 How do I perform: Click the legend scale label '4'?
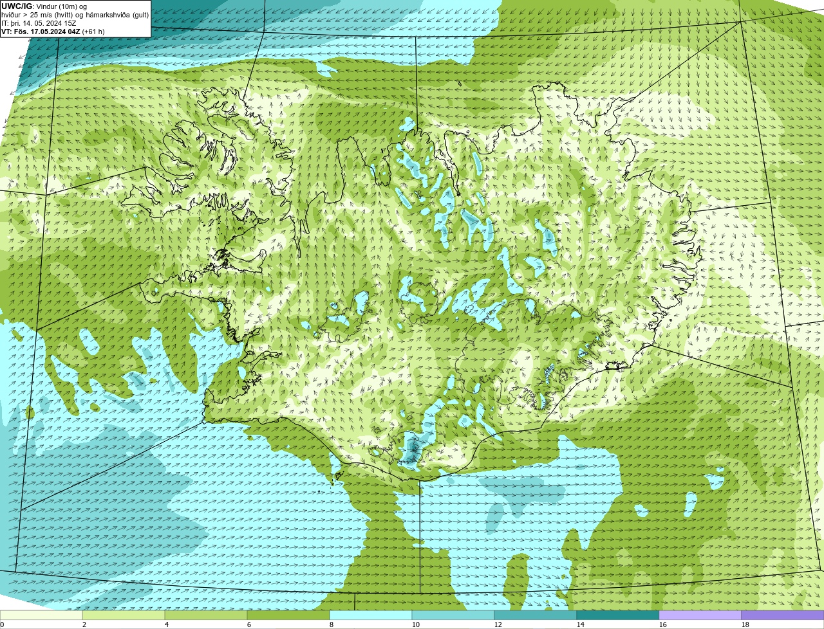click(x=167, y=624)
